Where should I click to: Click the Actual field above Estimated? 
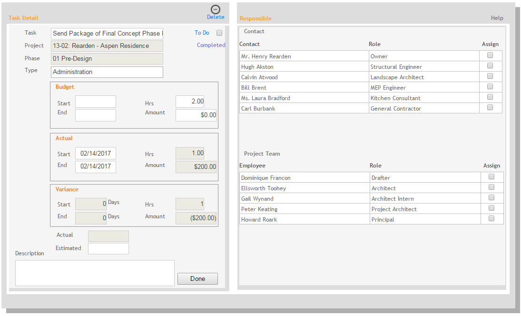(108, 236)
